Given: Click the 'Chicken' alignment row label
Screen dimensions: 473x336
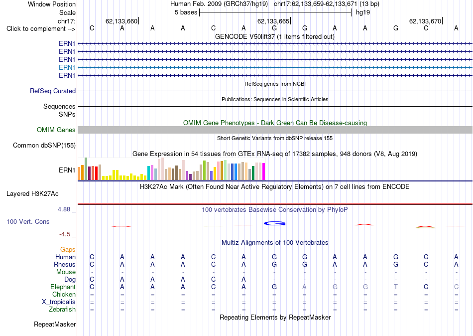Looking at the screenshot, I should point(64,294).
